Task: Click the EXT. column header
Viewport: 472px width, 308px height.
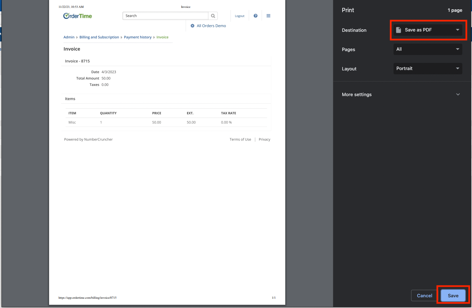Action: 190,113
